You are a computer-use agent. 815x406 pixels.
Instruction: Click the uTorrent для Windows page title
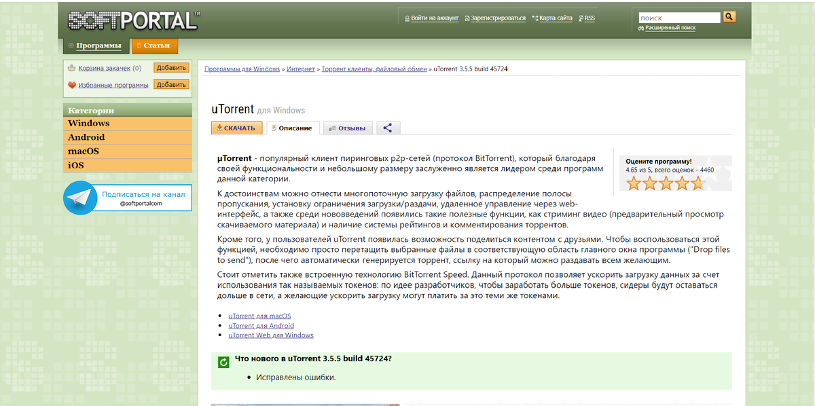coord(258,109)
